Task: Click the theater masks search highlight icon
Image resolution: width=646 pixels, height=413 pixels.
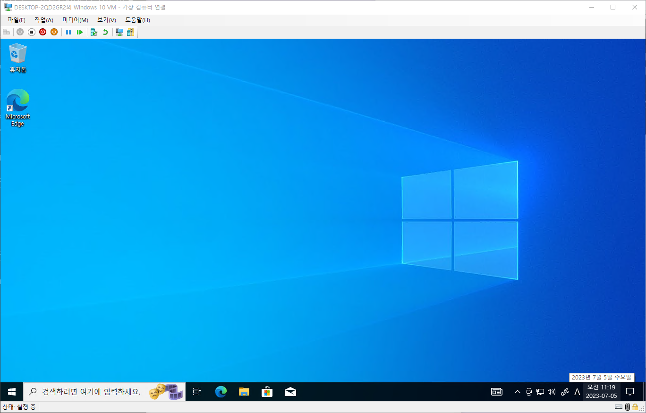Action: point(166,392)
